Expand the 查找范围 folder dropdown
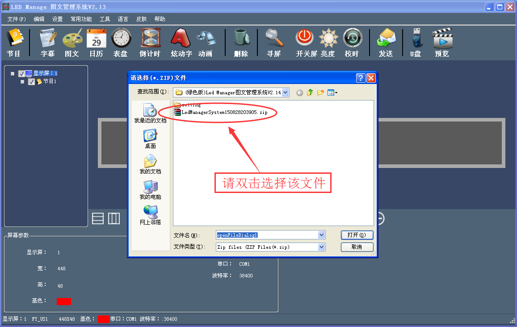 [286, 92]
